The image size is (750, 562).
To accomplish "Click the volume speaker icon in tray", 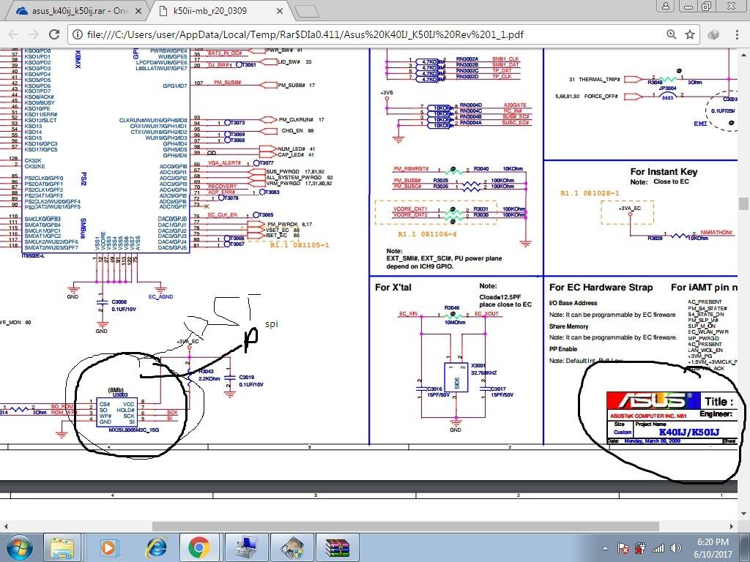I will tap(675, 547).
